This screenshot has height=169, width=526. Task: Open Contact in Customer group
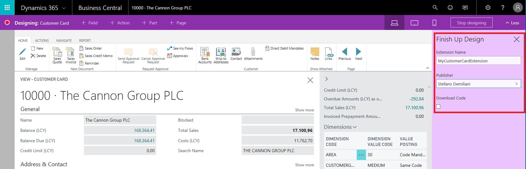tap(236, 54)
